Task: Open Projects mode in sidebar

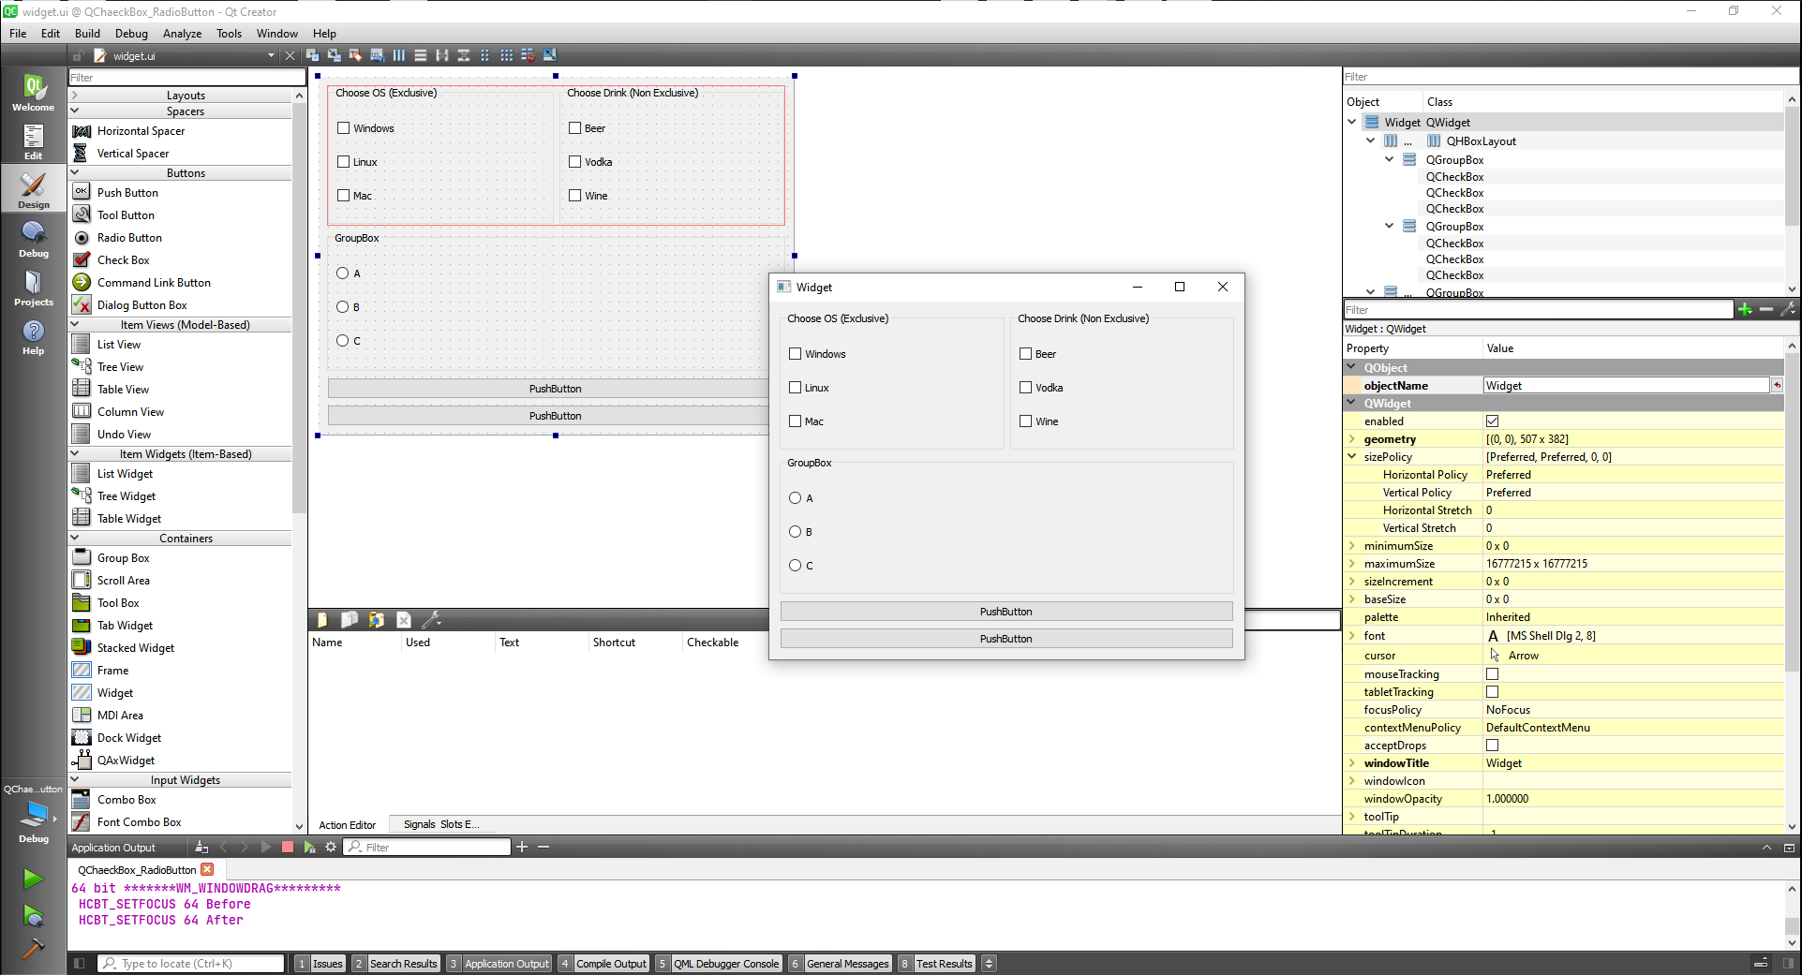Action: (33, 288)
